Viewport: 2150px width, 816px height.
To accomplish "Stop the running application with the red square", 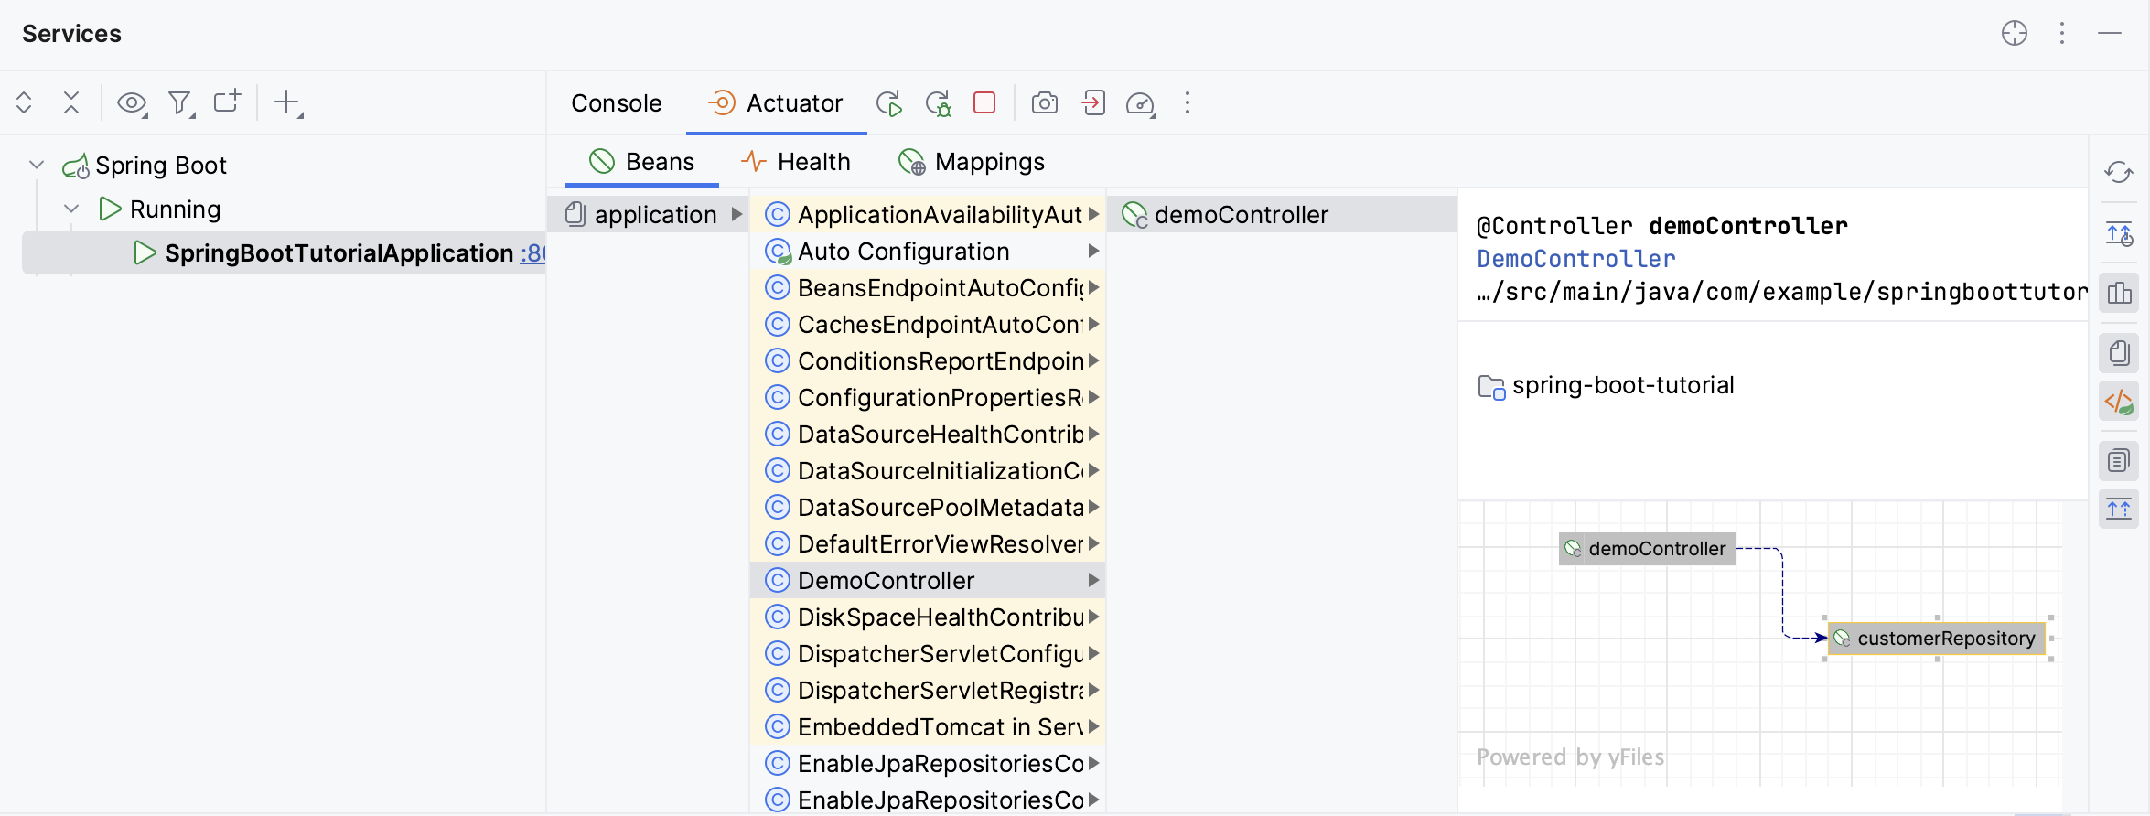I will [x=984, y=102].
